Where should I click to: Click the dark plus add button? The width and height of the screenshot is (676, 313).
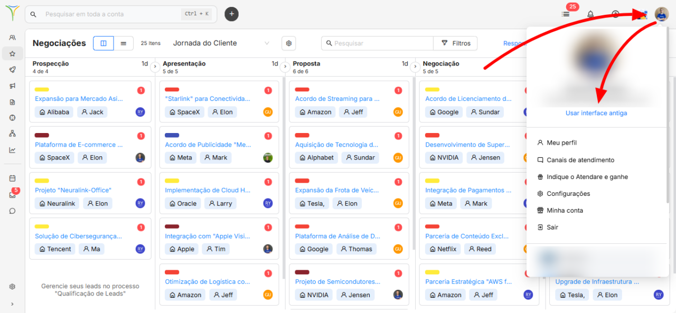tap(231, 14)
